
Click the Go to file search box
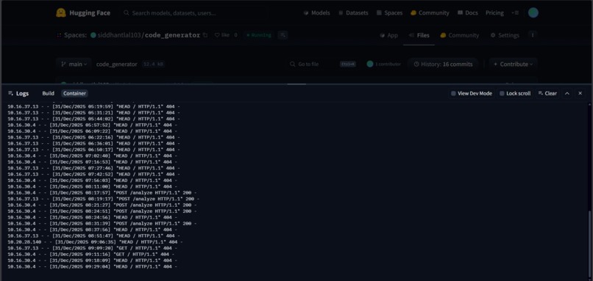[322, 64]
